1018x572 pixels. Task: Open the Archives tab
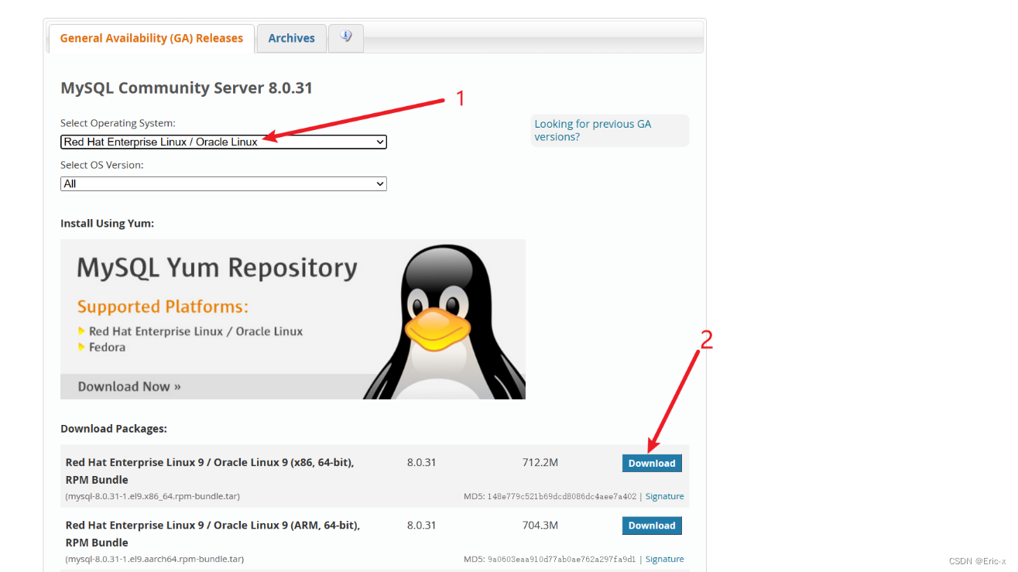pos(291,38)
